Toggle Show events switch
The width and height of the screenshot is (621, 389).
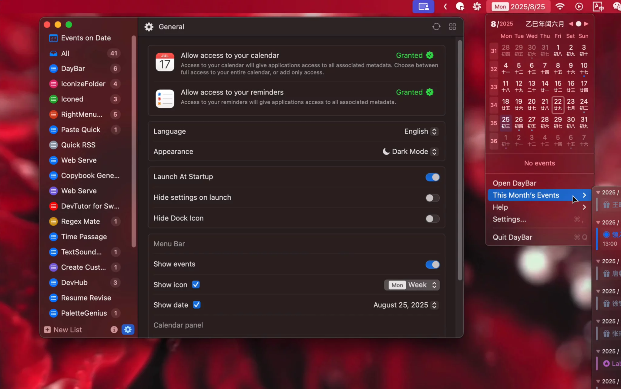(x=432, y=264)
